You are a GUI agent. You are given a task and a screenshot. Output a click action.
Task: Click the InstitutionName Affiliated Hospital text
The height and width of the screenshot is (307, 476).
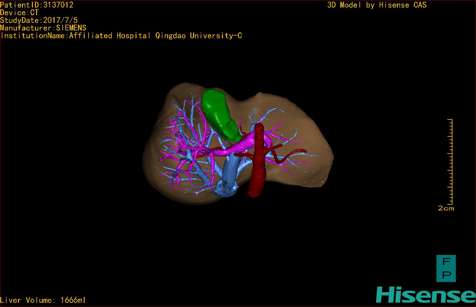(121, 36)
